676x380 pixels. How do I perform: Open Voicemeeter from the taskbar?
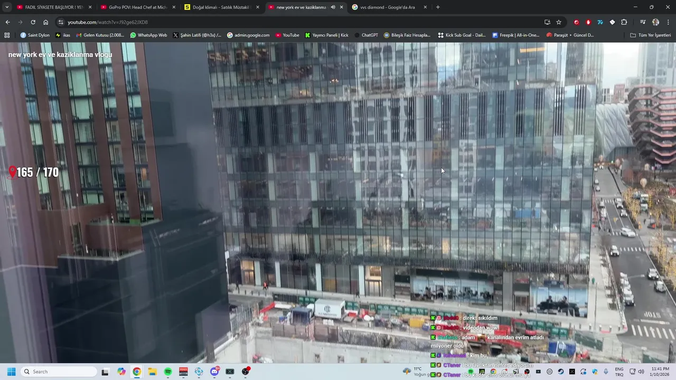(183, 372)
